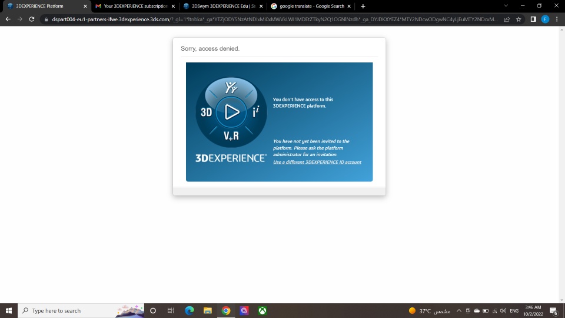Image resolution: width=565 pixels, height=318 pixels.
Task: Switch to the 3DSwym 3DEXPERIENCE Edu tab
Action: 224,6
